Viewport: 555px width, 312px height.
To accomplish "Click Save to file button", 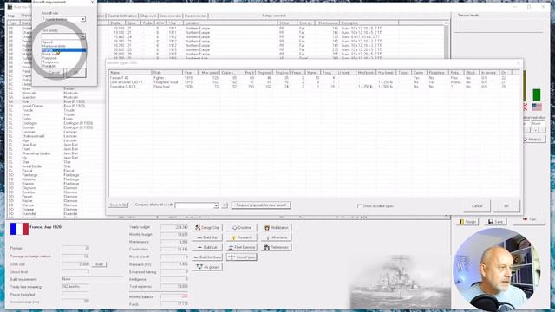I will coord(118,205).
